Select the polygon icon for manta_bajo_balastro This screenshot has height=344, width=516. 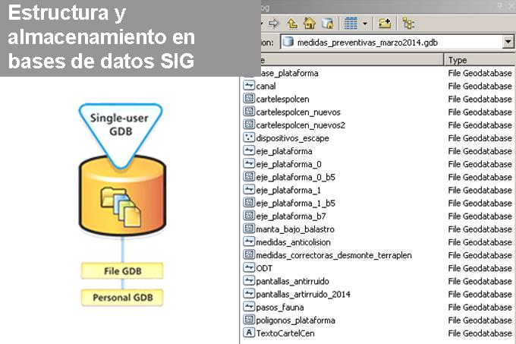(249, 229)
